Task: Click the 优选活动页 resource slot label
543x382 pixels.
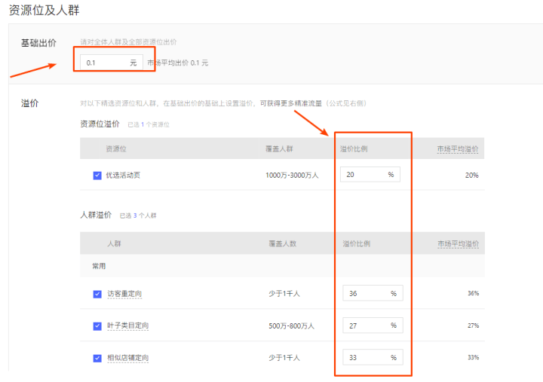Action: coord(123,176)
